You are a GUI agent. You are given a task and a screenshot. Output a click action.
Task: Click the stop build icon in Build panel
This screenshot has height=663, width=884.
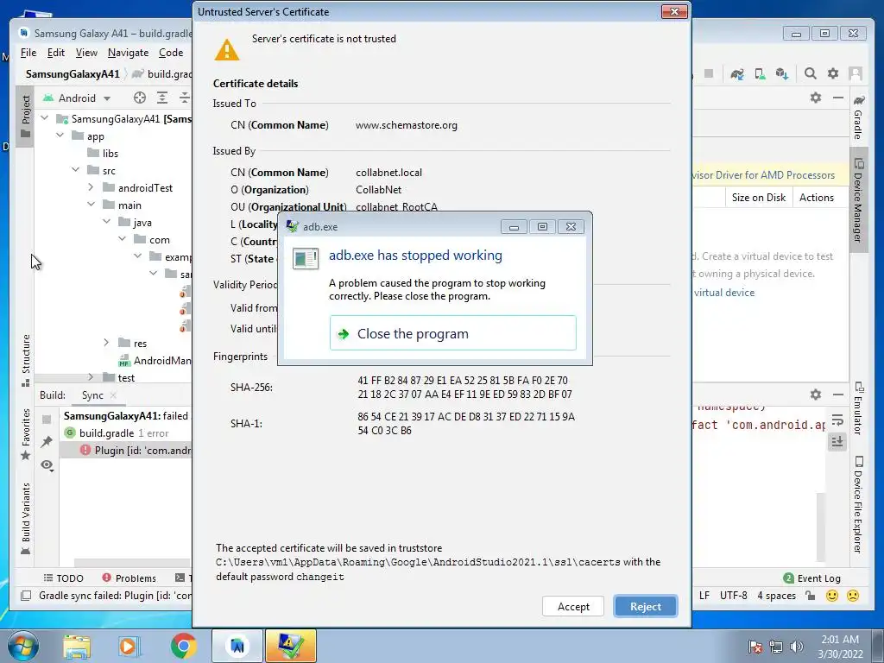coord(47,419)
